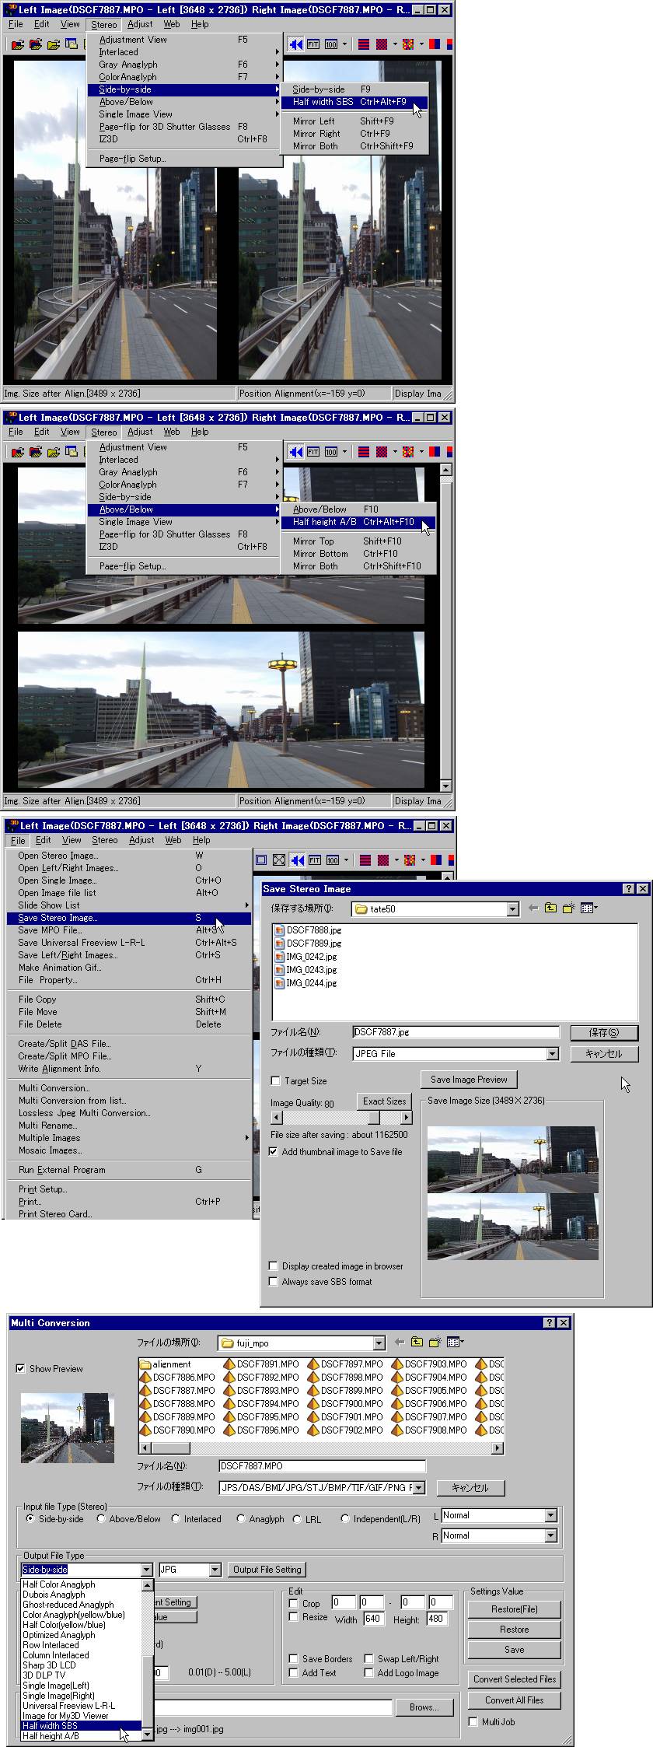Toggle the Show Preview checkbox

point(20,1369)
